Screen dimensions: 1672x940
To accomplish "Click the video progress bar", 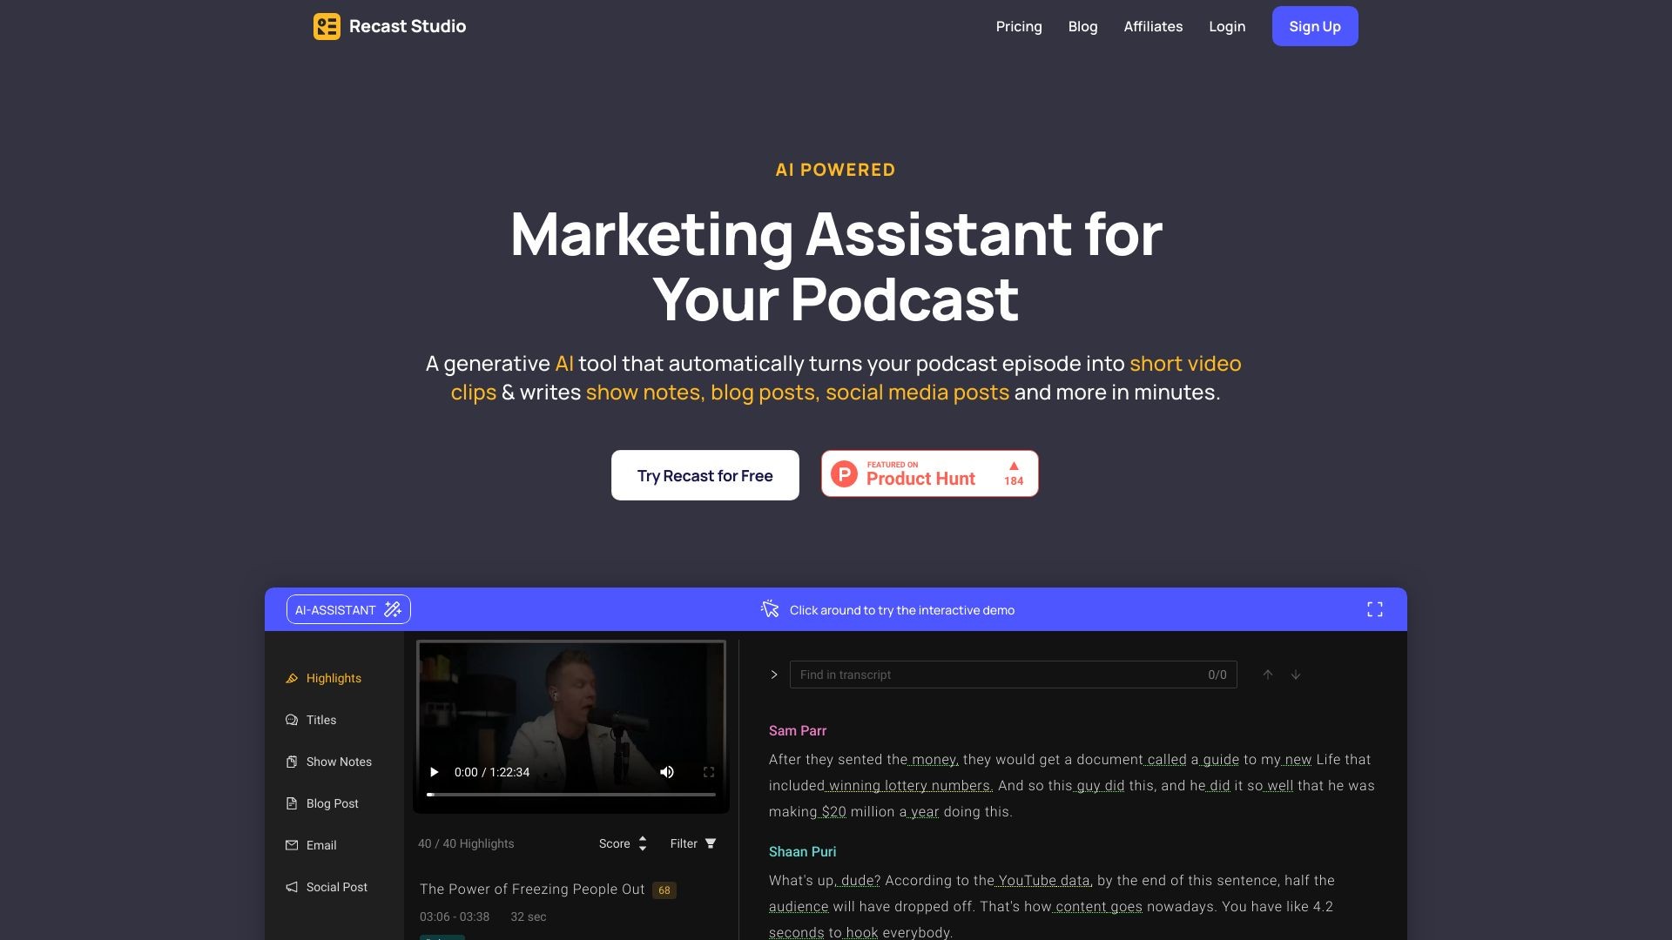I will click(x=571, y=795).
